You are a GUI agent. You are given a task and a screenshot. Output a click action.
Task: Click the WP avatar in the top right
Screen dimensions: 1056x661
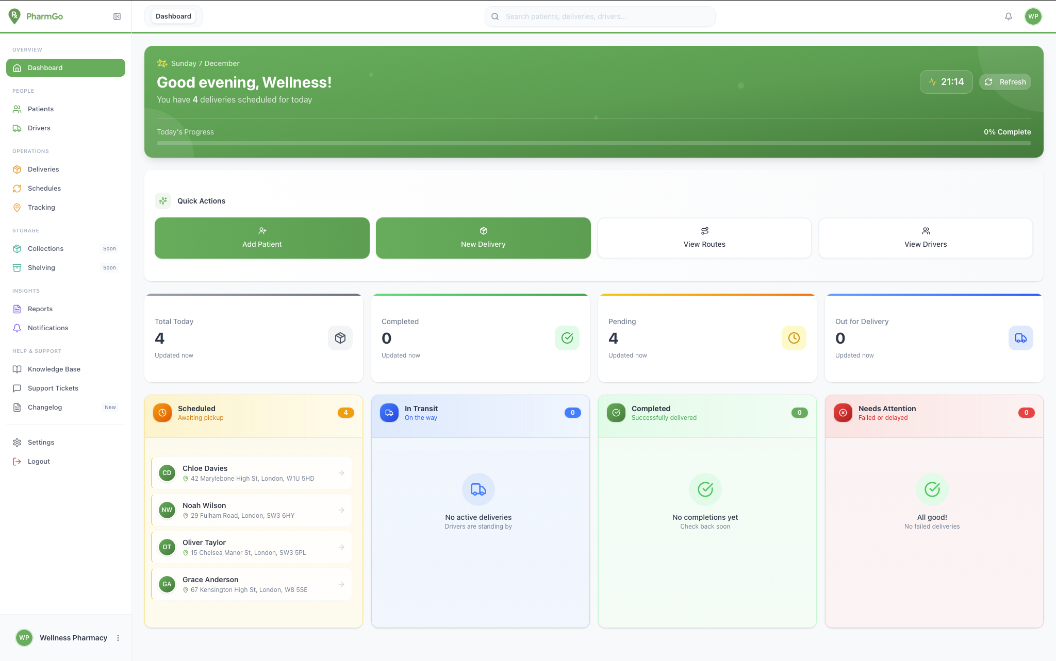1033,16
